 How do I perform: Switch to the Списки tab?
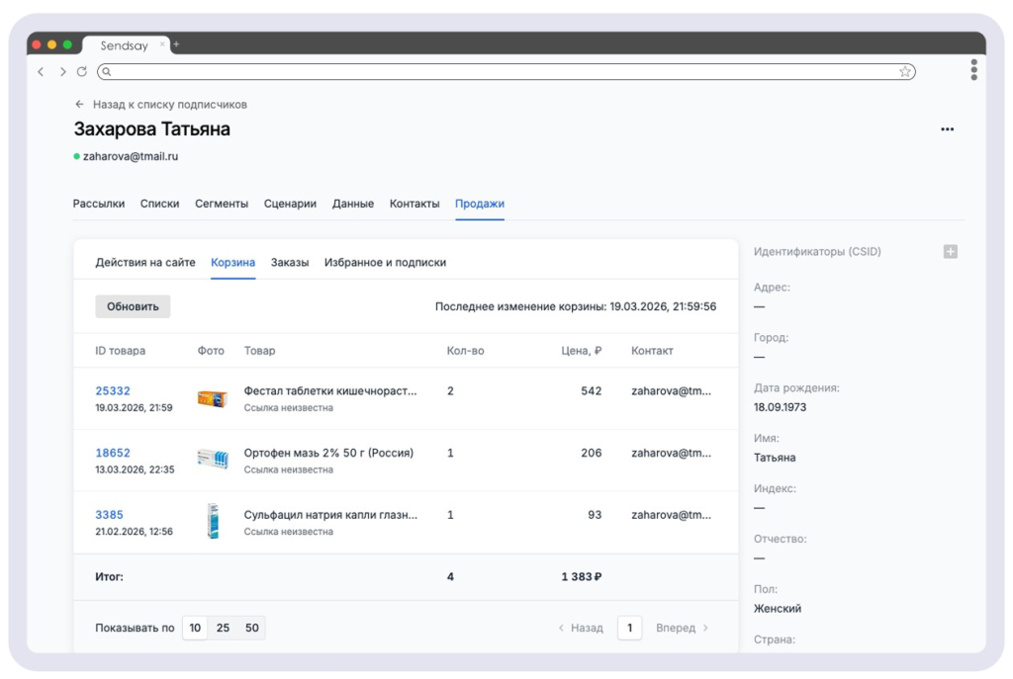tap(159, 204)
